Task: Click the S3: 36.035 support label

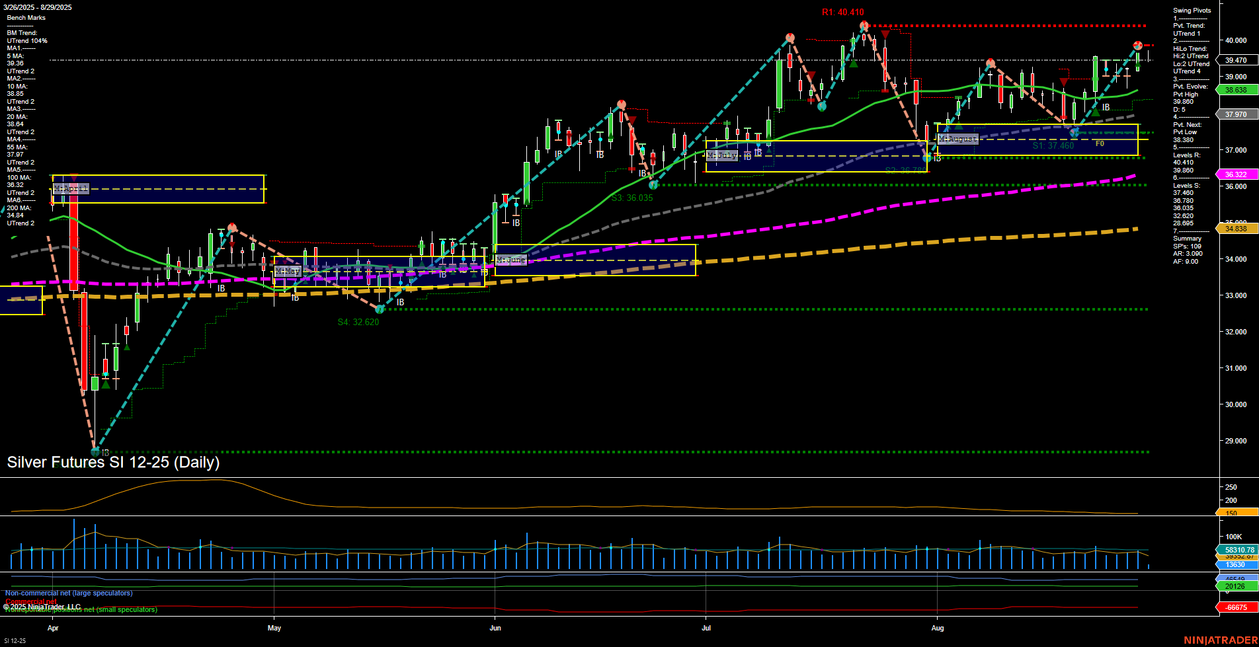Action: 631,198
